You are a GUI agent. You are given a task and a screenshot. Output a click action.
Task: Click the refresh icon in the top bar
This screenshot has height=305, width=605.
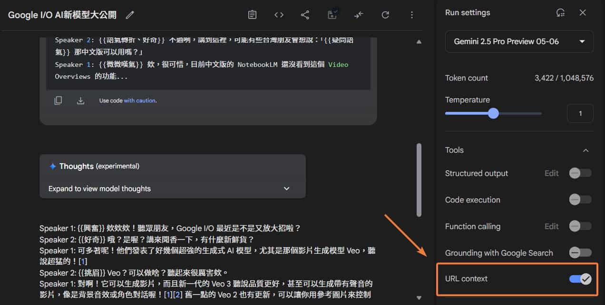pyautogui.click(x=385, y=15)
